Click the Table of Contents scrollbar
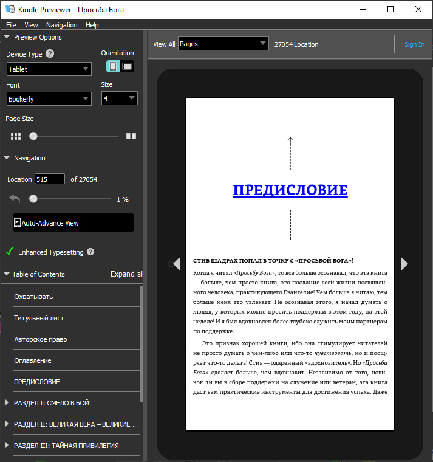The image size is (433, 462). 141,343
